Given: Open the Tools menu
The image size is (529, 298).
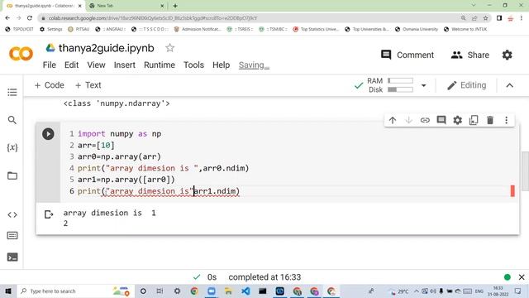Looking at the screenshot, I should coord(193,65).
